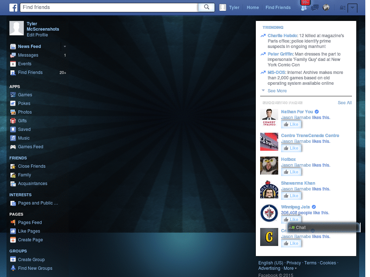Click the Pages Feed flag icon

click(13, 222)
